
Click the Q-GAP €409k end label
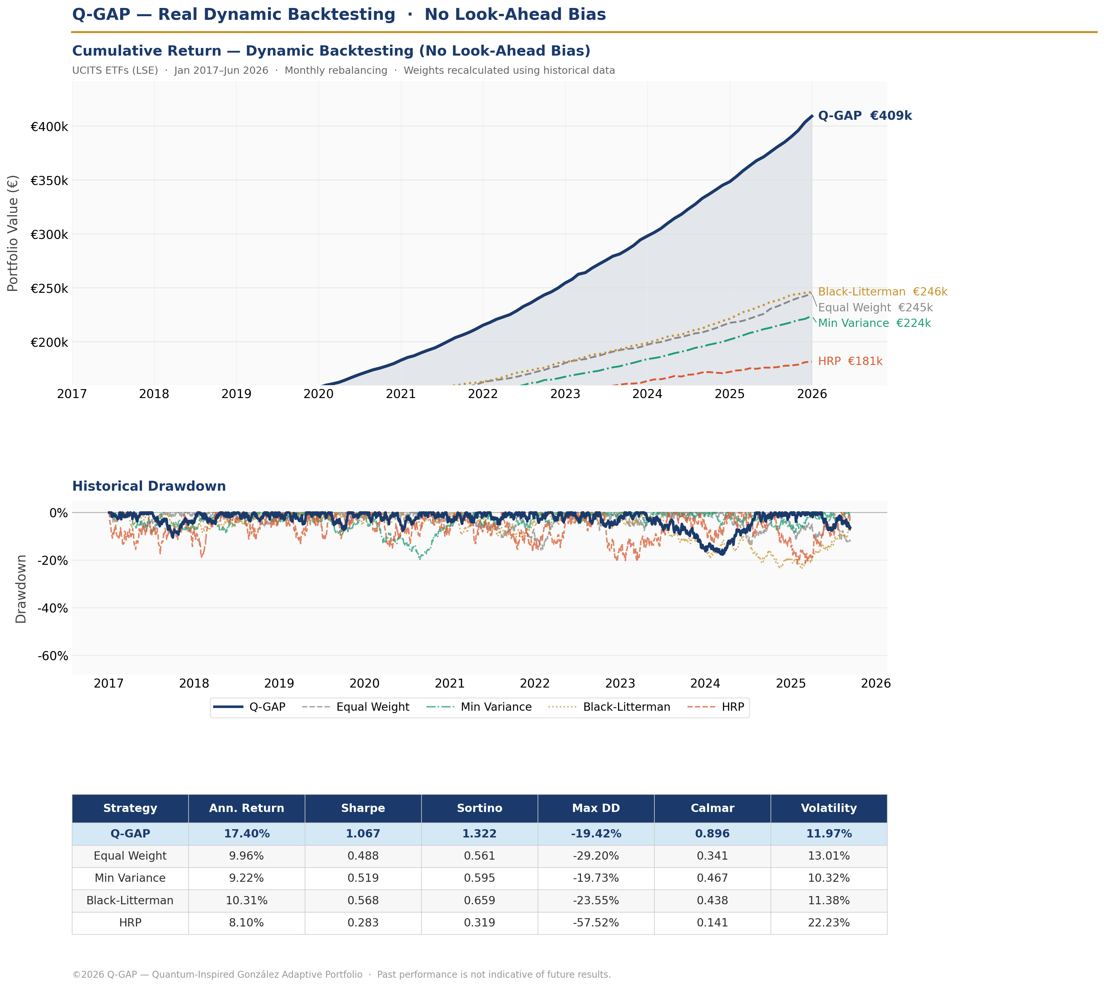865,115
